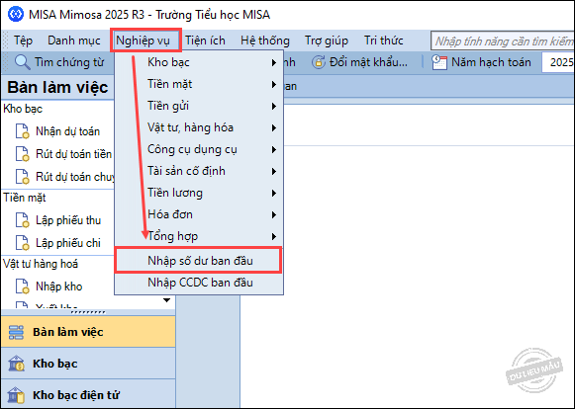Click the Kho bạc group header
The image size is (575, 409).
[23, 109]
